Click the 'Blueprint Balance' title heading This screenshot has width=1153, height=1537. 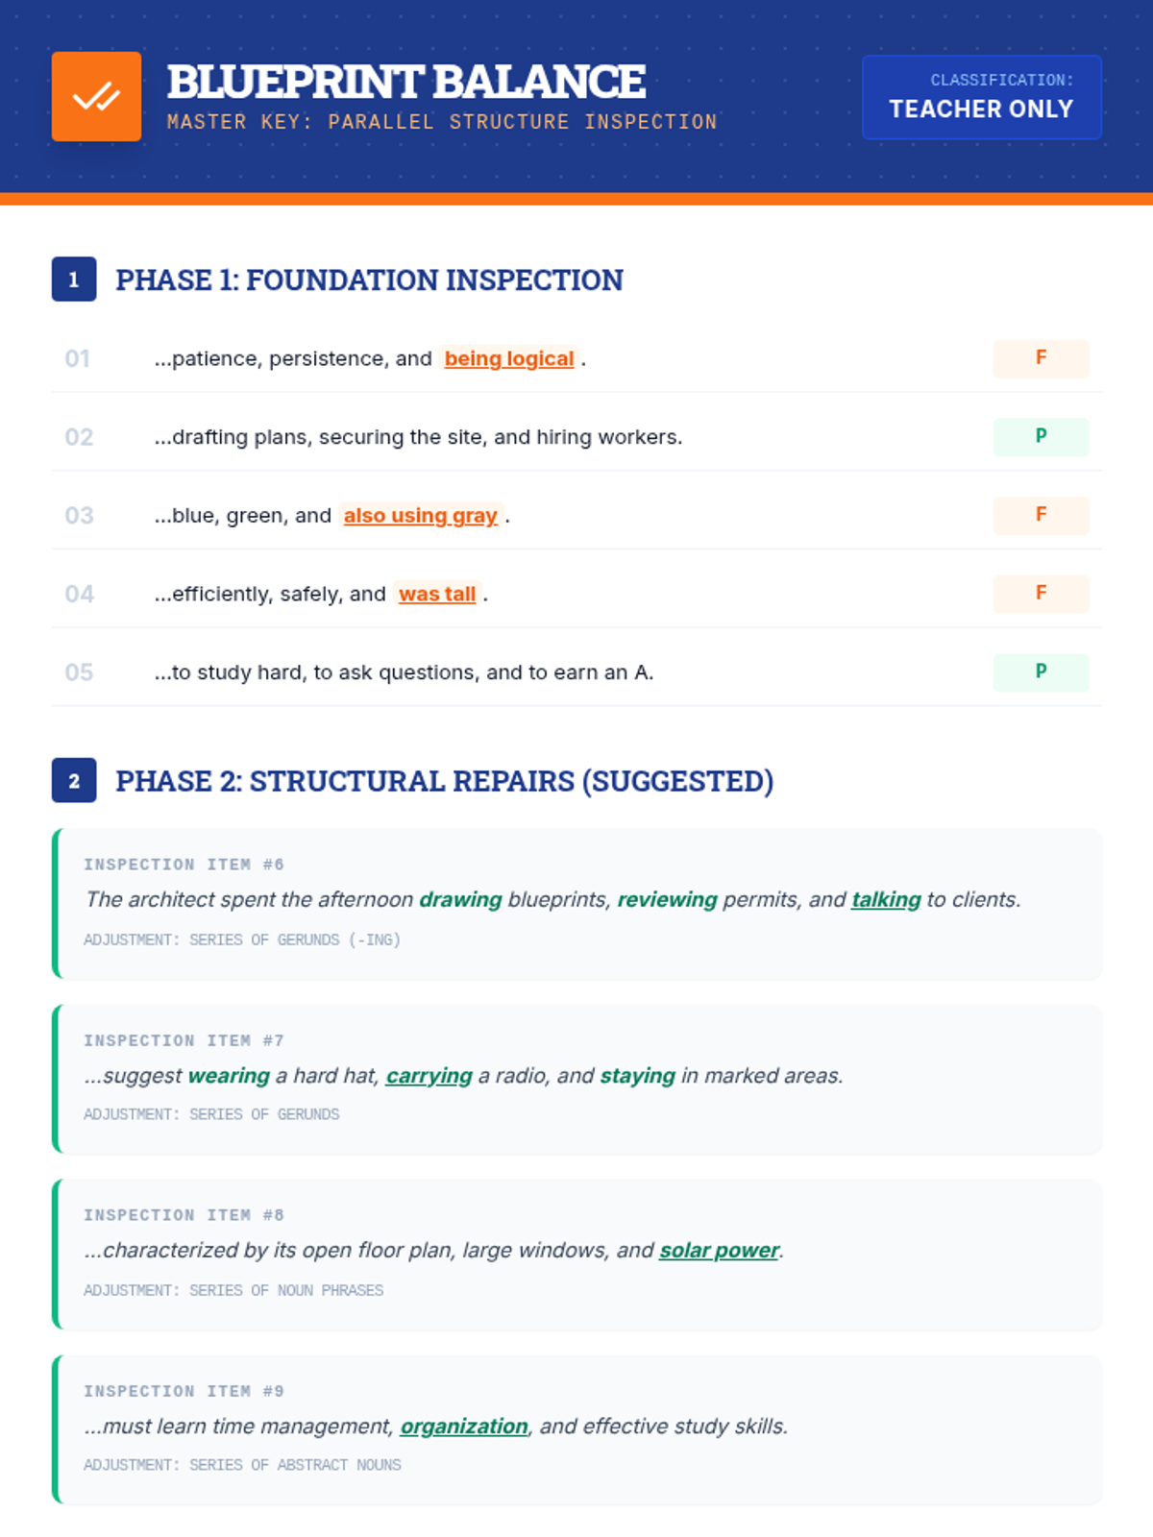click(406, 82)
